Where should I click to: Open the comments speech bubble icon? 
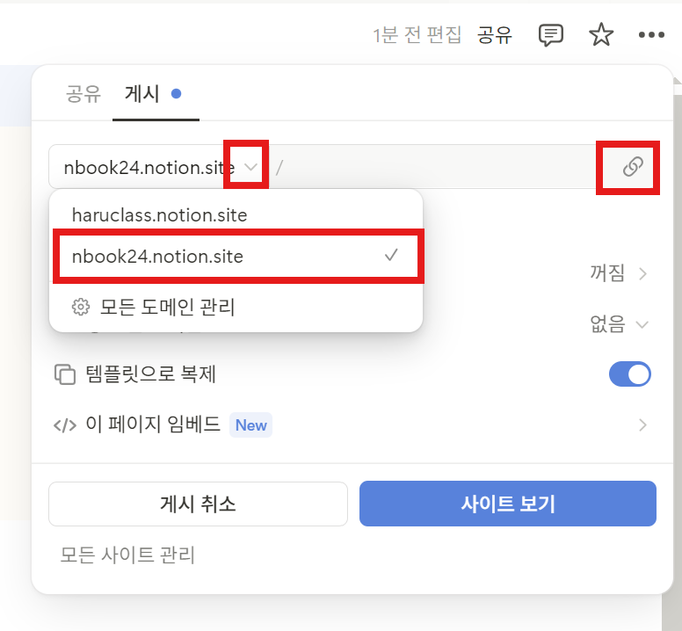tap(551, 35)
